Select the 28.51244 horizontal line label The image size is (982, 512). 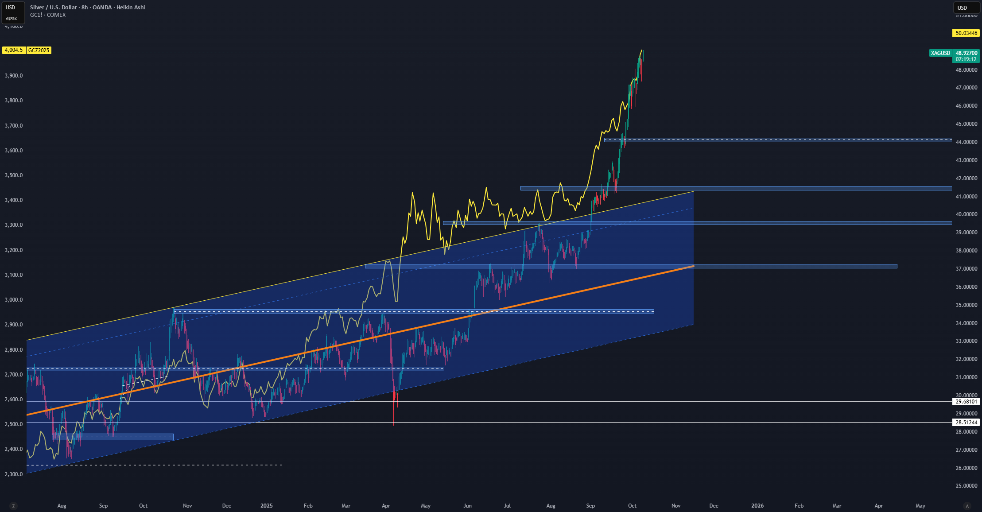pos(966,423)
